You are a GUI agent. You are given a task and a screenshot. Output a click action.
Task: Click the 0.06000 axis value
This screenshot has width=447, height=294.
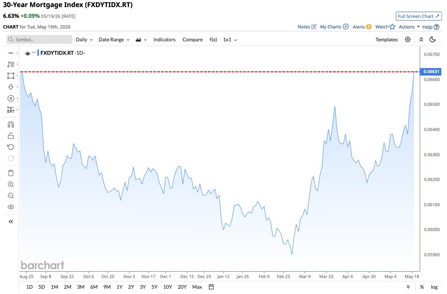click(x=431, y=230)
